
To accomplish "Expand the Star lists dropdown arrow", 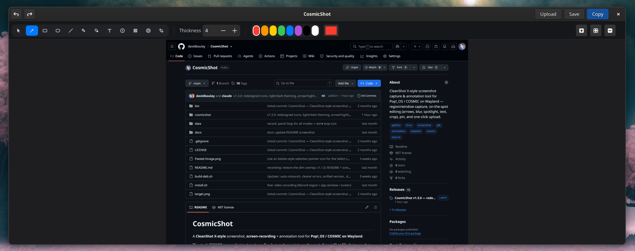I will (x=445, y=67).
